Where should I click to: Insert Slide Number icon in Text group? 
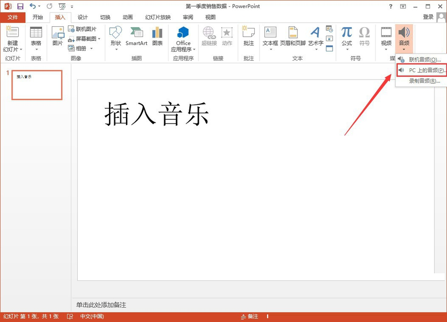click(x=329, y=38)
